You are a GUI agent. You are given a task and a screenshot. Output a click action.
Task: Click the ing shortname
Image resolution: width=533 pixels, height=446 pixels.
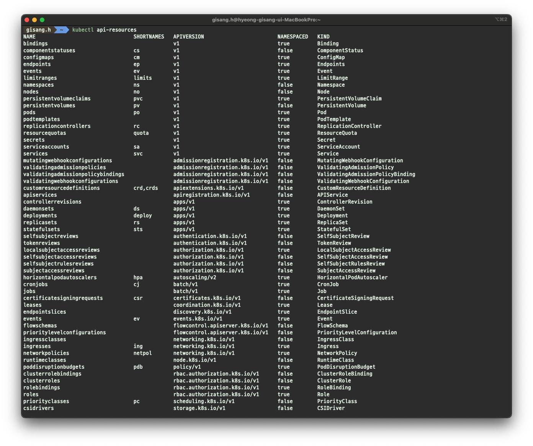[138, 346]
